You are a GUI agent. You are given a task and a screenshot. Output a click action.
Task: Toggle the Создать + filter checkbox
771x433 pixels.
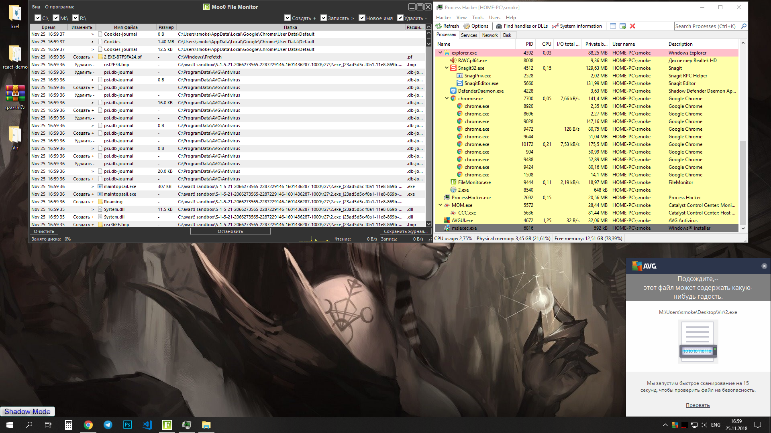[x=288, y=18]
